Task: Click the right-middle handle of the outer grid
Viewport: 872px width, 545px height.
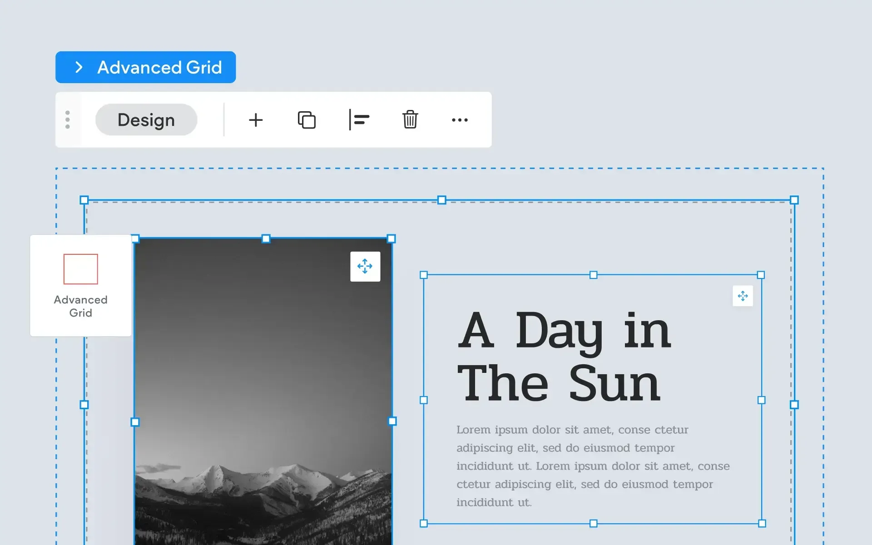Action: [x=794, y=405]
